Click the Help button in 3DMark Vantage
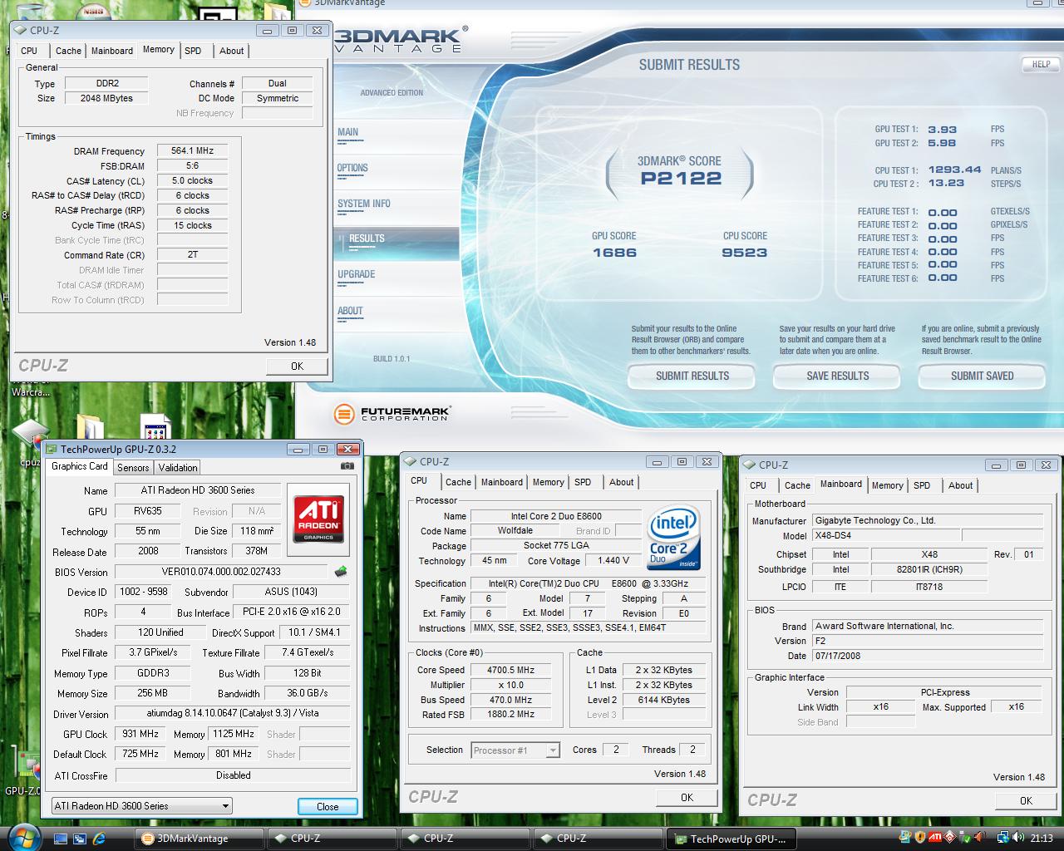The height and width of the screenshot is (851, 1064). (x=1041, y=64)
